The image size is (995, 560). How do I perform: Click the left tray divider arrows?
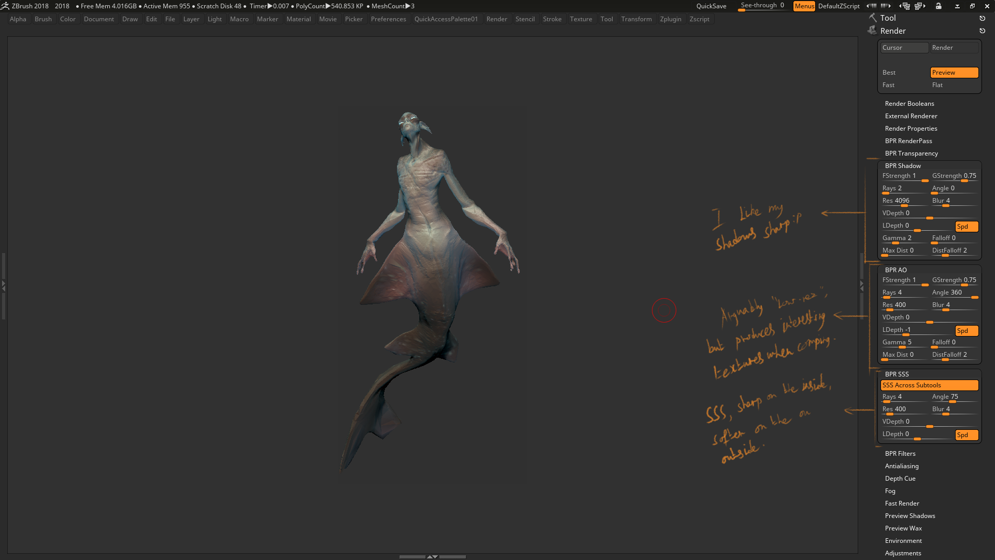point(3,285)
